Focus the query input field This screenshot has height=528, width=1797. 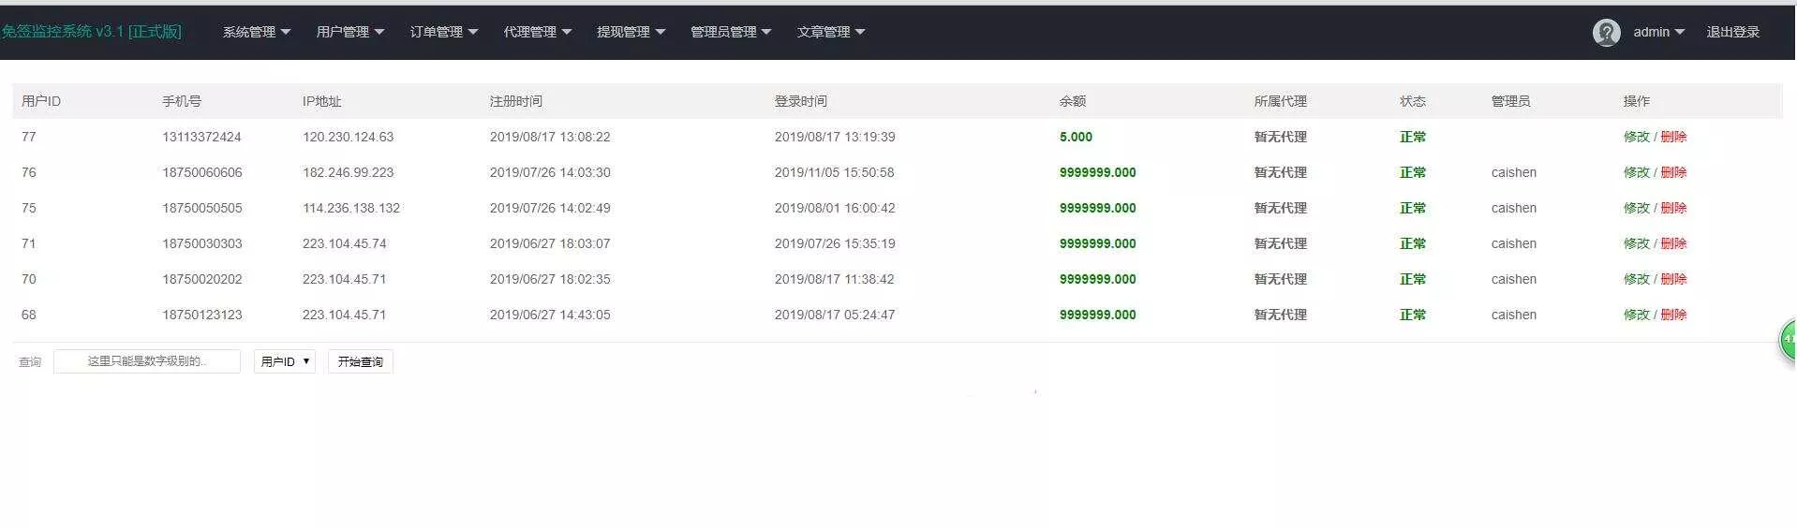pos(147,361)
